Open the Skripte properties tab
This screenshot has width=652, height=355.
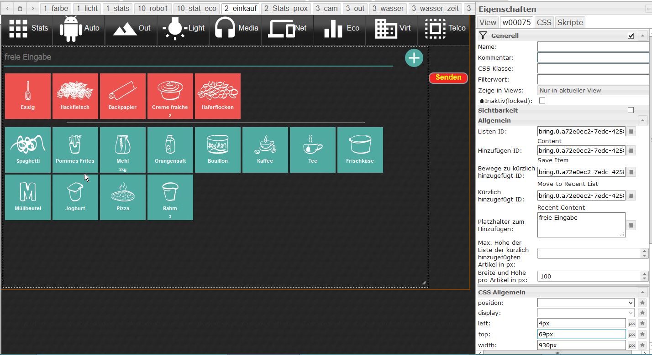point(570,22)
